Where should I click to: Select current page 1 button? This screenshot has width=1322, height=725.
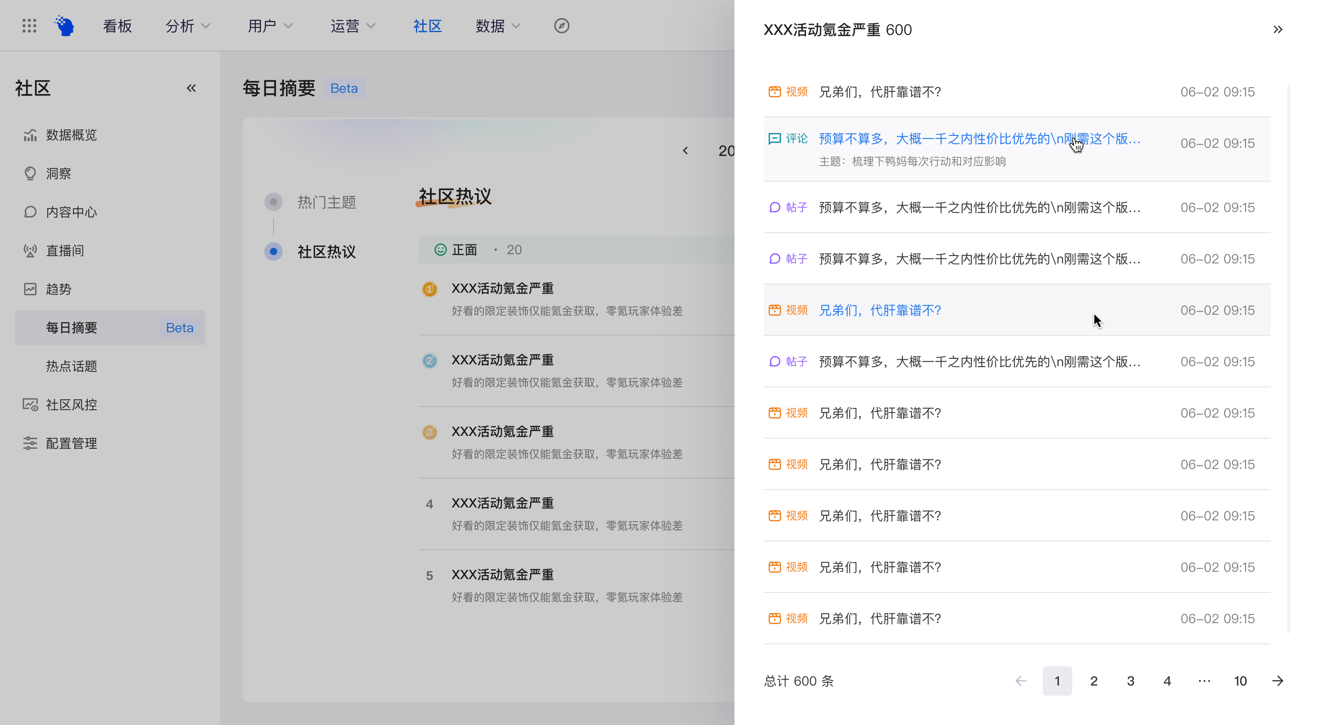1057,681
